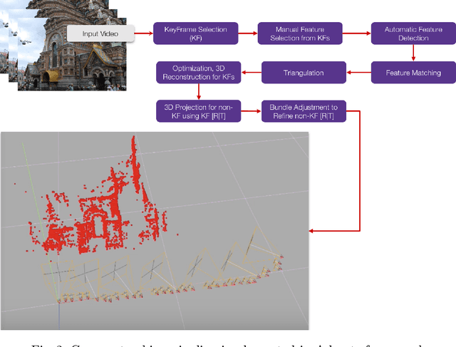Click arrow between Triangulation and Optimization block

click(x=252, y=73)
